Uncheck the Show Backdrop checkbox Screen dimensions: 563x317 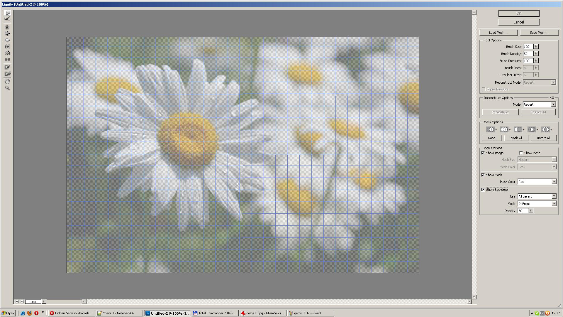pyautogui.click(x=483, y=190)
